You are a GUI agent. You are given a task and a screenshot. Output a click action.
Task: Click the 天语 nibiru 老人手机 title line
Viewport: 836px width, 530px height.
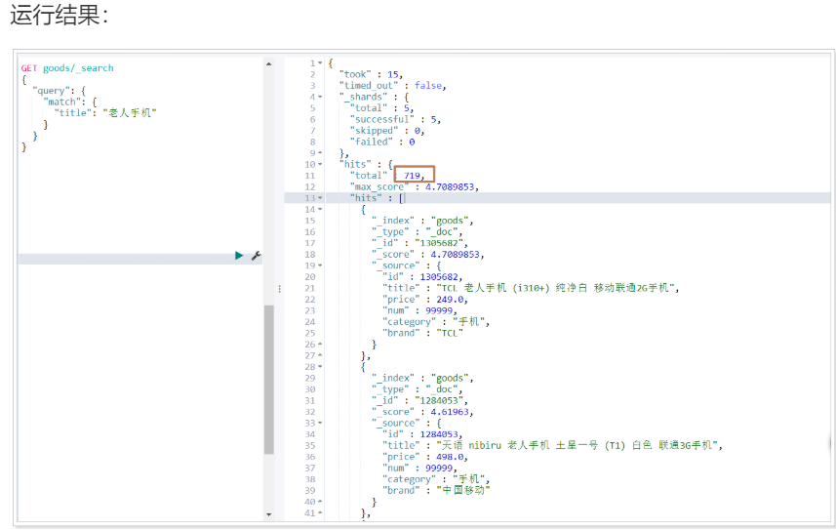(x=552, y=446)
